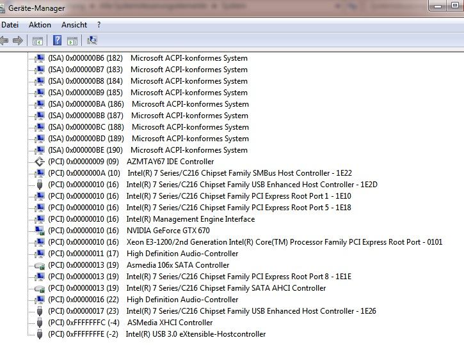
Task: Select the Xeon E3-1200 PCI Express Root Port text
Action: 284,242
